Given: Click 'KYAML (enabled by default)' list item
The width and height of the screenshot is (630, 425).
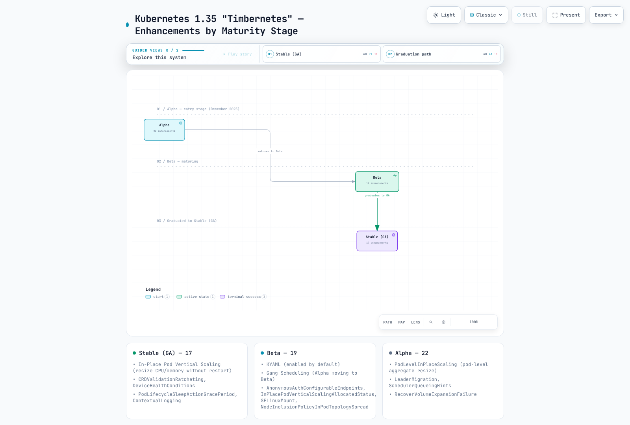Looking at the screenshot, I should point(300,364).
